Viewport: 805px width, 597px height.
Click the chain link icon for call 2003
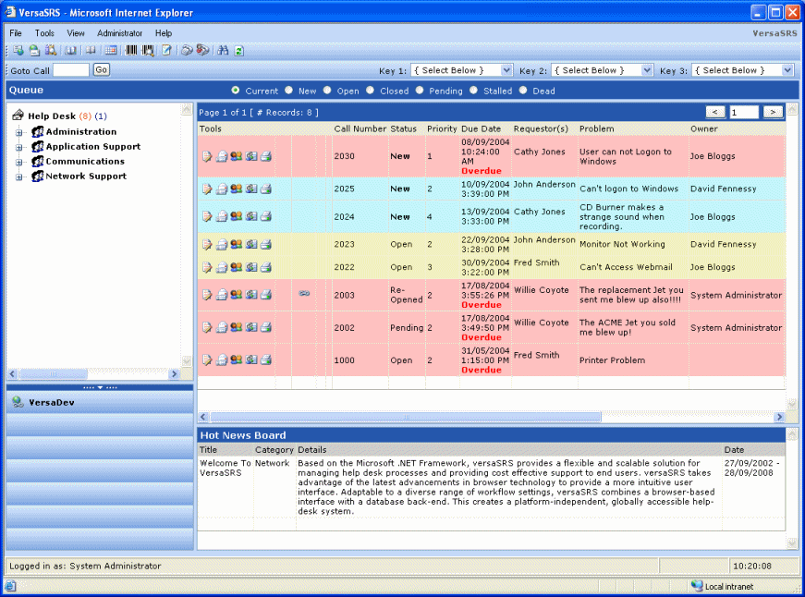(304, 294)
